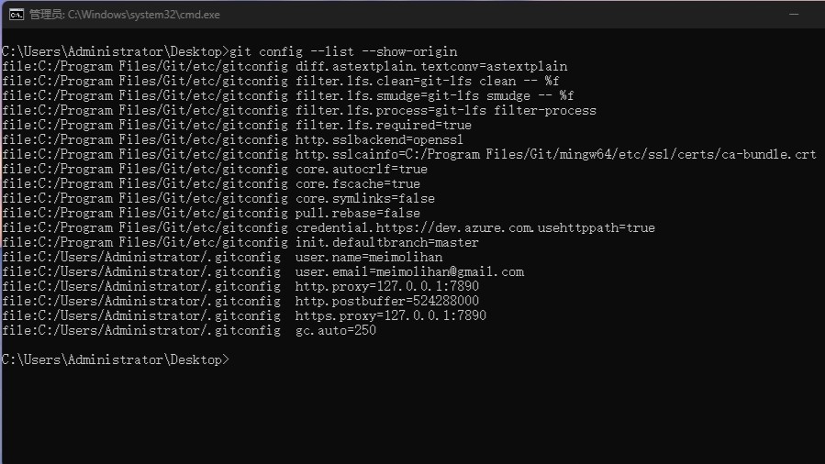This screenshot has height=464, width=825.
Task: Click the diff.astextplain.textconv line
Action: [284, 66]
